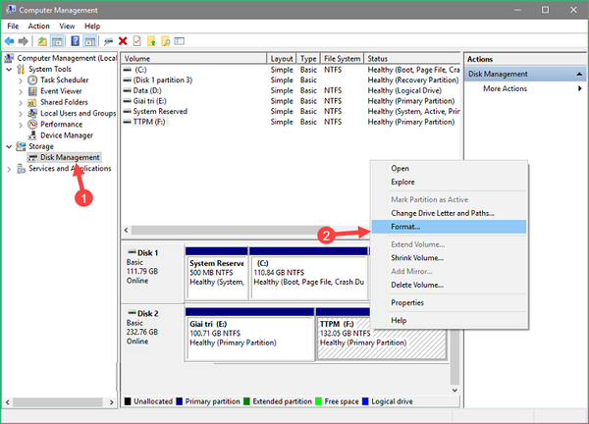Choose Format... from the context menu
The width and height of the screenshot is (589, 424).
[406, 227]
